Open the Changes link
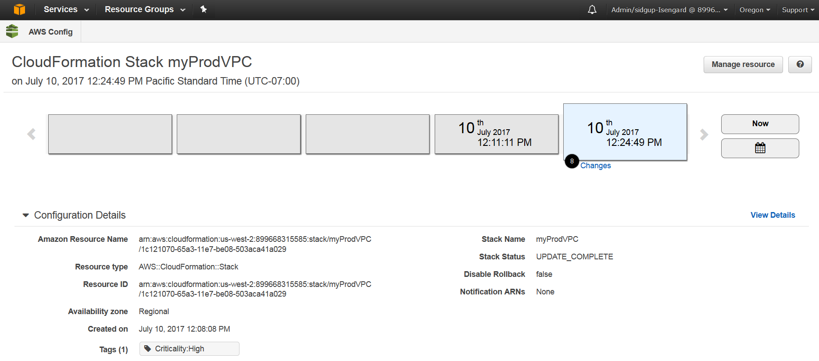This screenshot has width=819, height=361. click(x=595, y=166)
